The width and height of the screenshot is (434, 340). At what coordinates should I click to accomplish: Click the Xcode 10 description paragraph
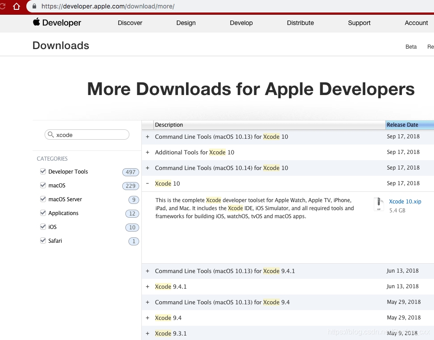click(255, 208)
